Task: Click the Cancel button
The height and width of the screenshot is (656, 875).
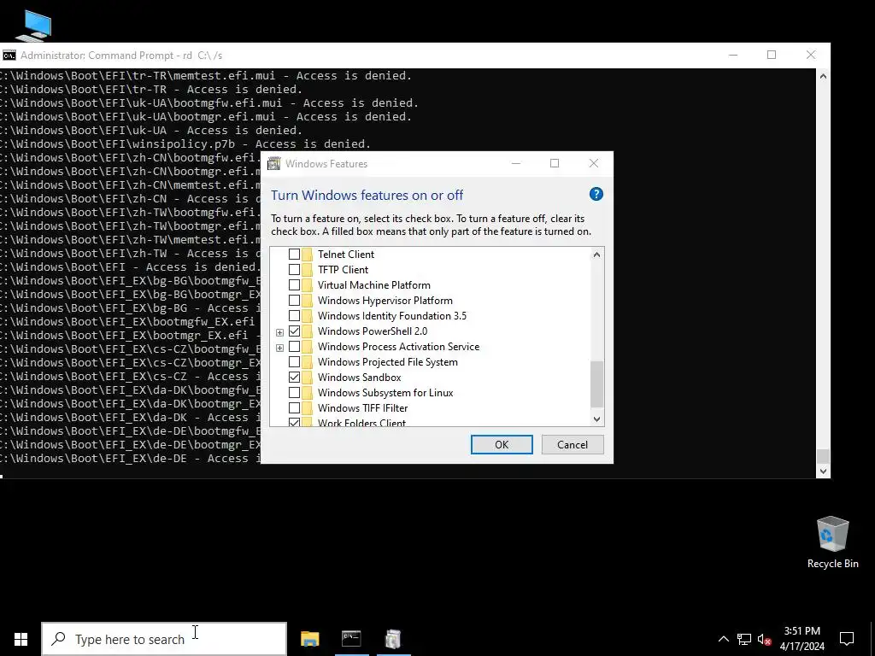Action: 573,444
